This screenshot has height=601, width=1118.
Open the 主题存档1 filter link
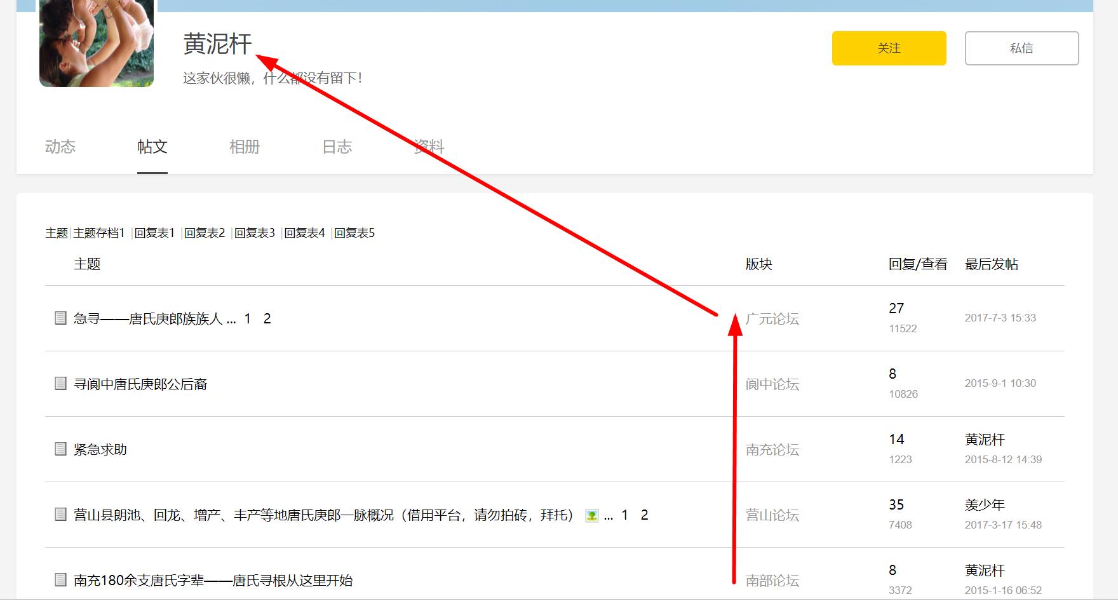click(99, 233)
